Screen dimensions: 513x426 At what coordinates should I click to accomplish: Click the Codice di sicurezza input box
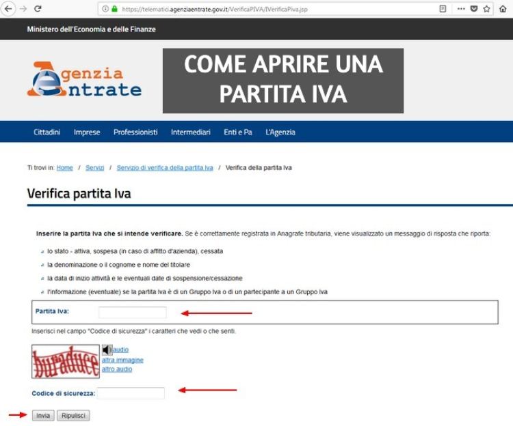pyautogui.click(x=131, y=393)
